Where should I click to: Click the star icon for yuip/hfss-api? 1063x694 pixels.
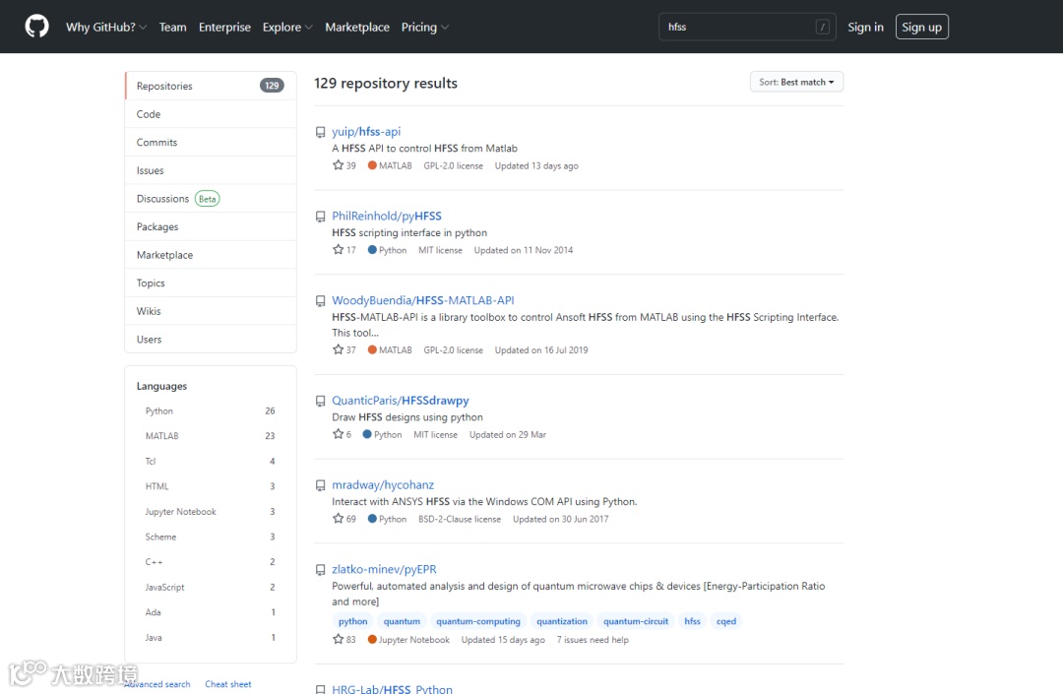click(338, 164)
